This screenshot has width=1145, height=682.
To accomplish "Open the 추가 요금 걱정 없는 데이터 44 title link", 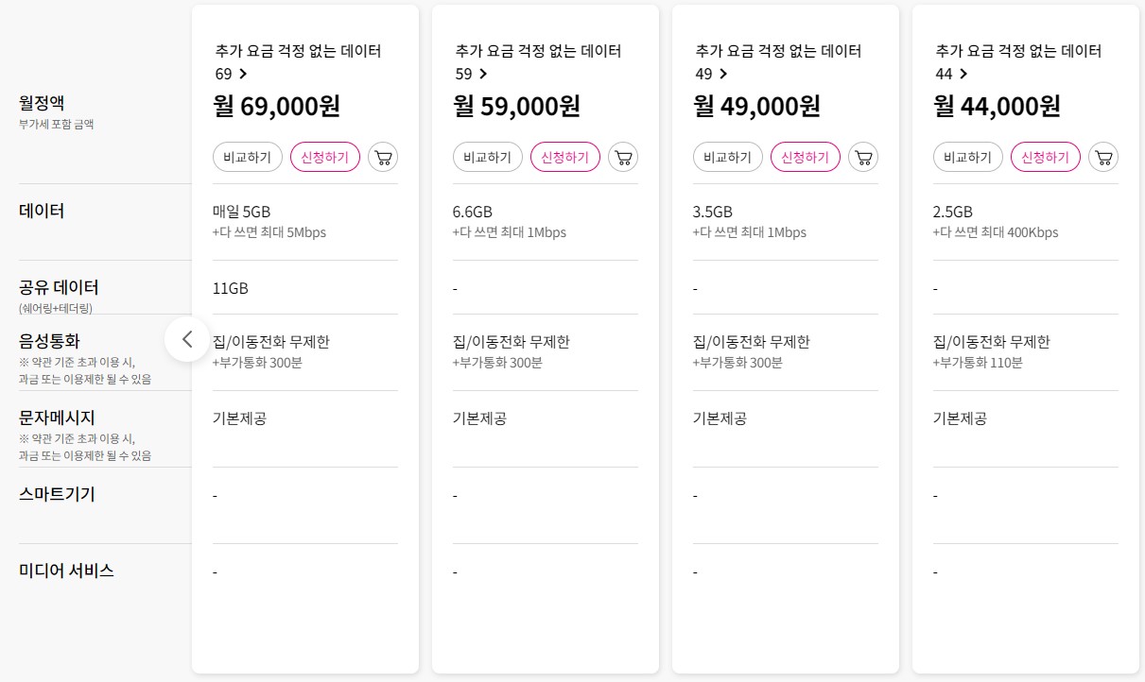I will (1018, 52).
